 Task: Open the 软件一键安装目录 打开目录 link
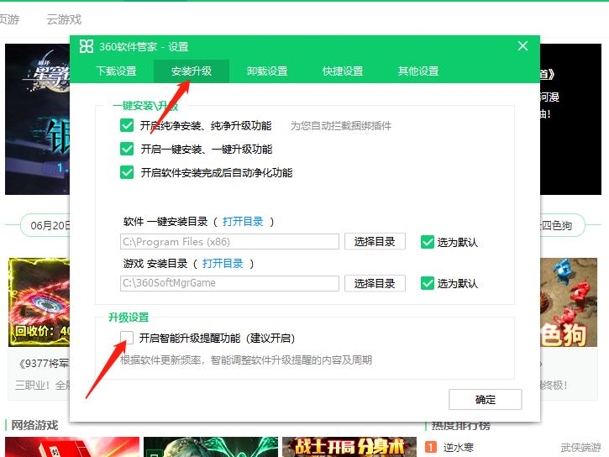coord(243,222)
